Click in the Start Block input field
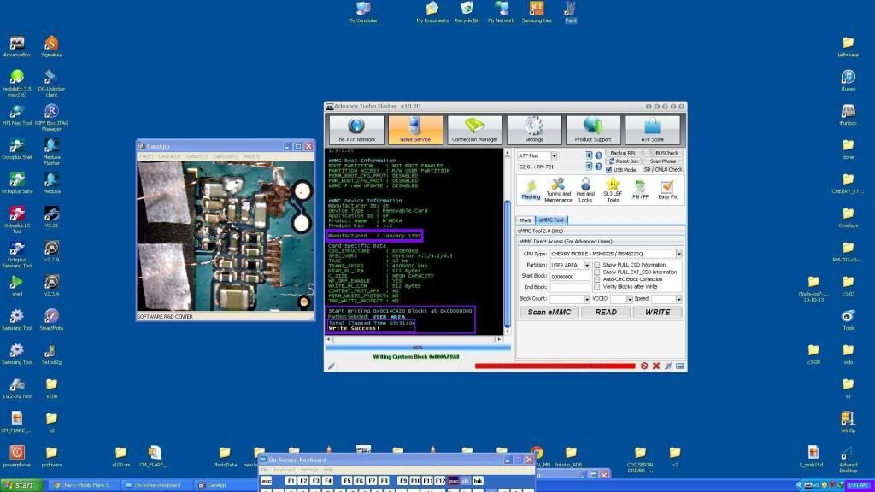 570,277
